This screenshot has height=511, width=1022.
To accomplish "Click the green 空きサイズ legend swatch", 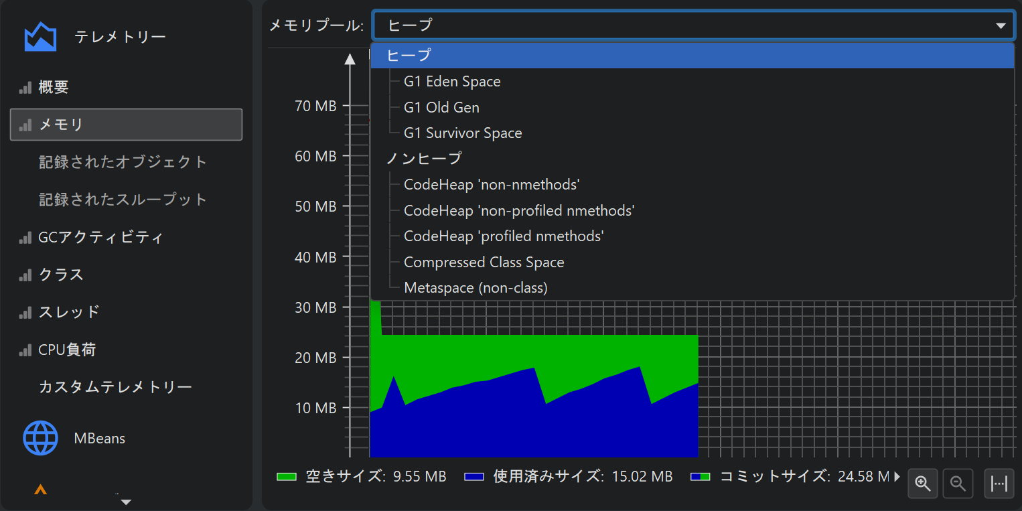I will [x=287, y=477].
